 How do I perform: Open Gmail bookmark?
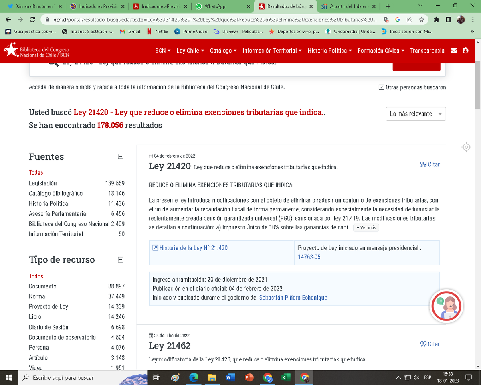pyautogui.click(x=130, y=31)
